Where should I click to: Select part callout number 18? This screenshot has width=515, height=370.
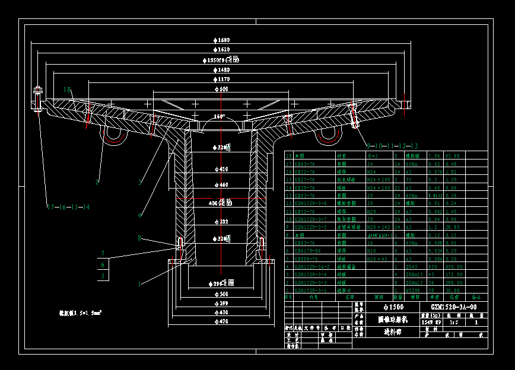67,90
